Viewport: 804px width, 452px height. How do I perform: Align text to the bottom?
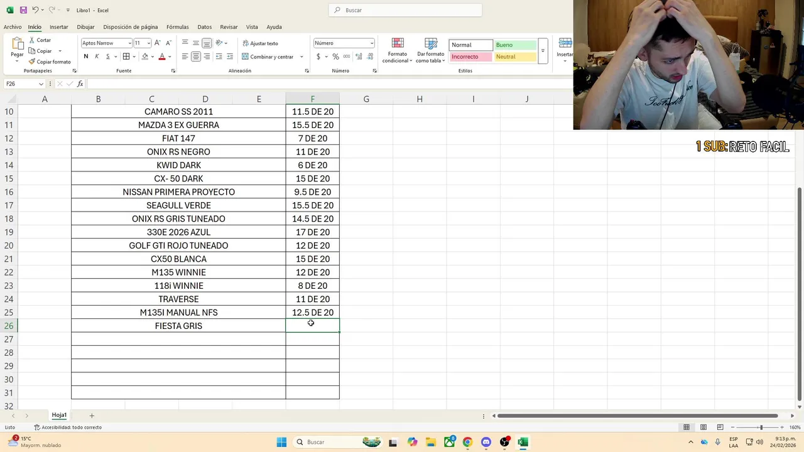[x=207, y=43]
